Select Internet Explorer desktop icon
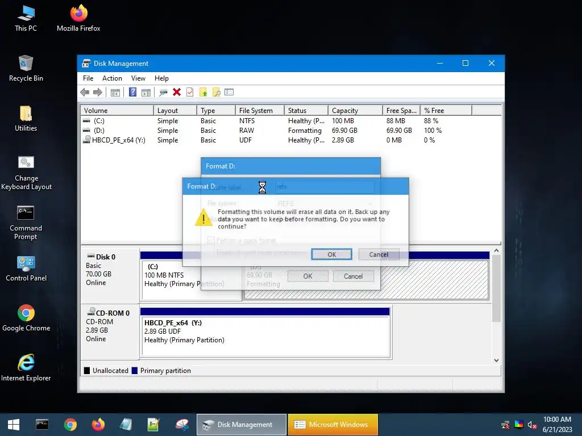The width and height of the screenshot is (582, 436). click(x=26, y=368)
